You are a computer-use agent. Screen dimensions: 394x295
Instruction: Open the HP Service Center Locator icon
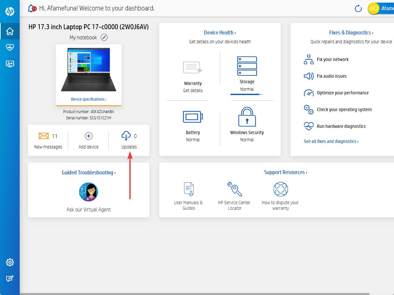pyautogui.click(x=234, y=189)
